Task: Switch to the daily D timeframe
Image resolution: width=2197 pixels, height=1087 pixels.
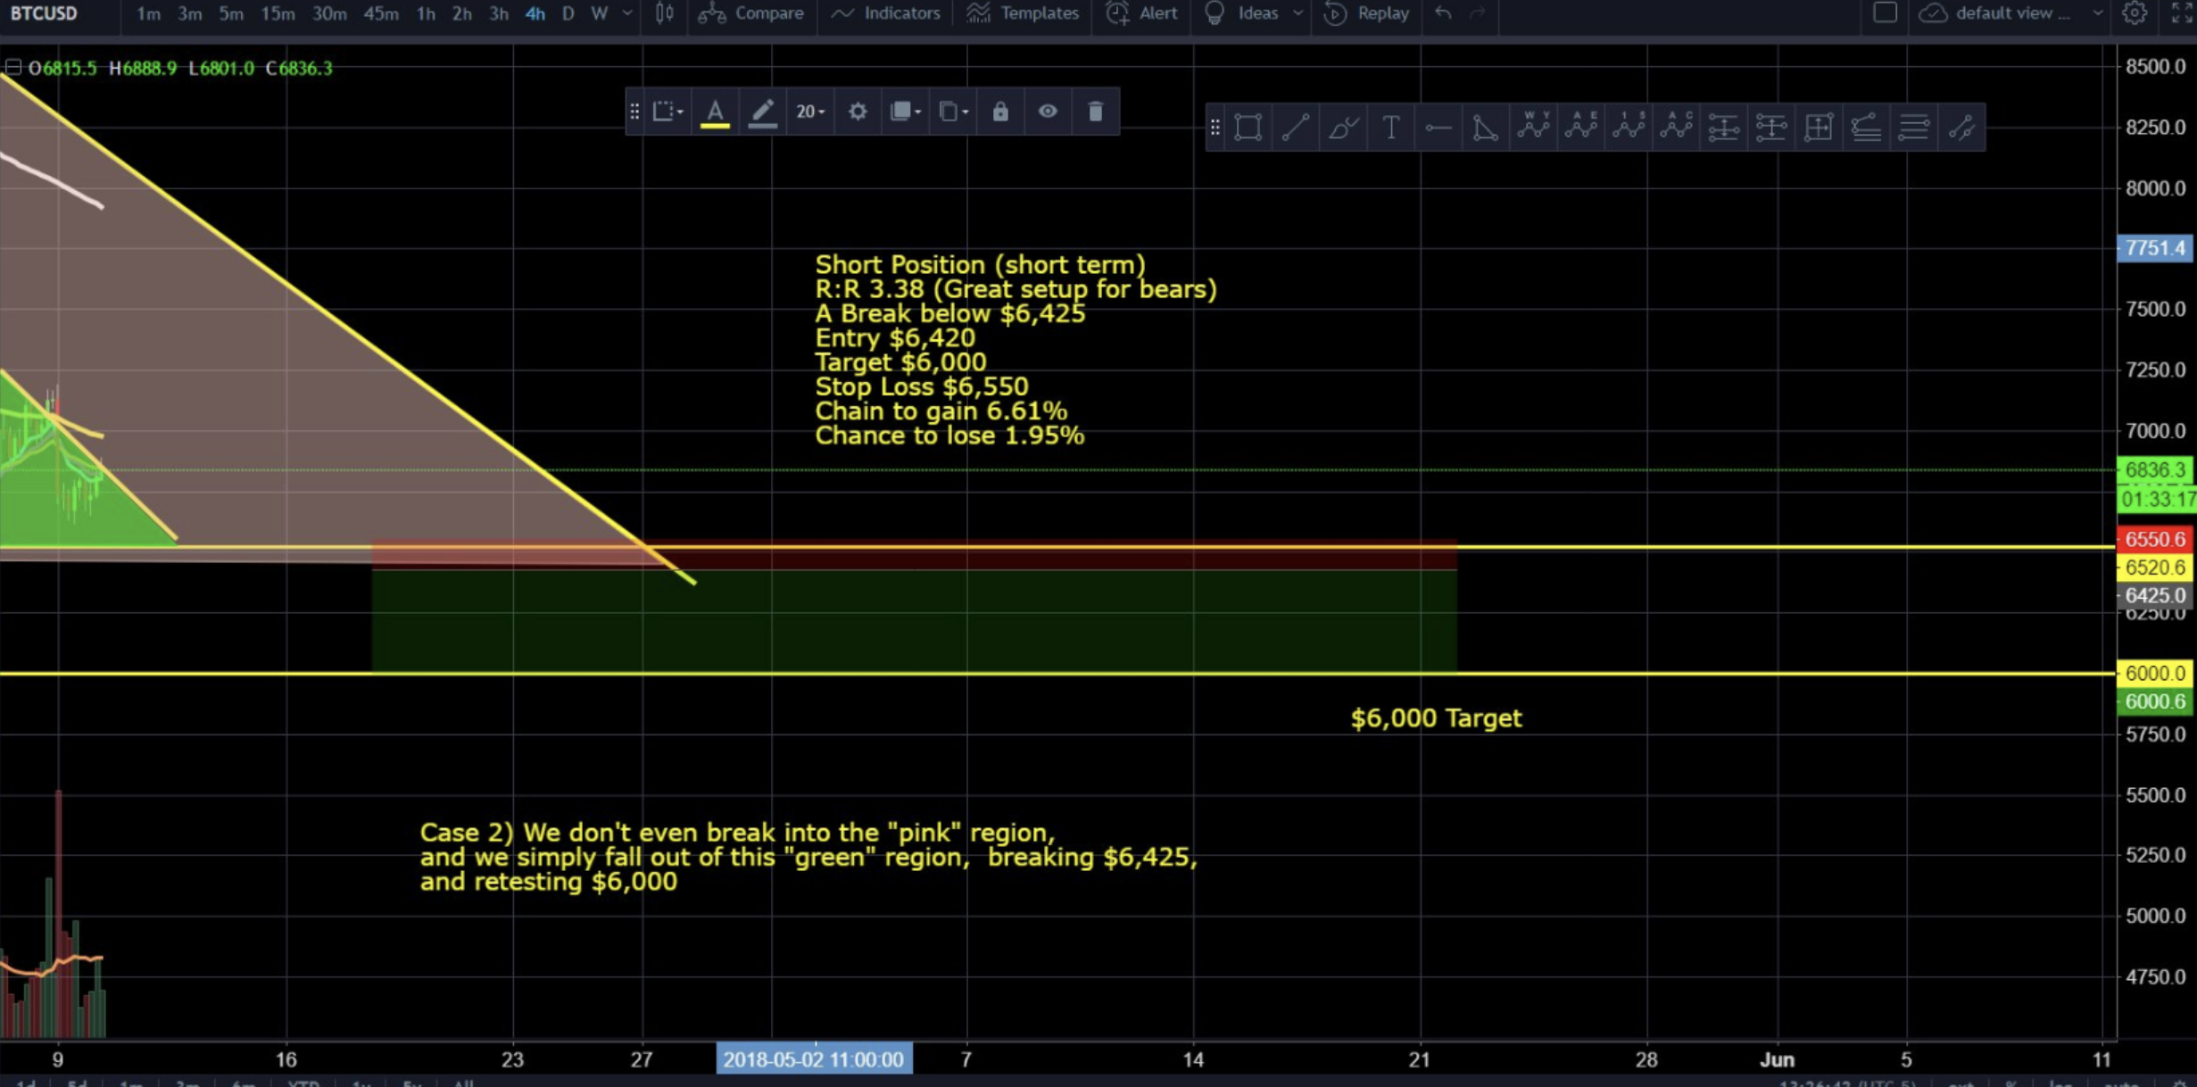Action: tap(568, 13)
